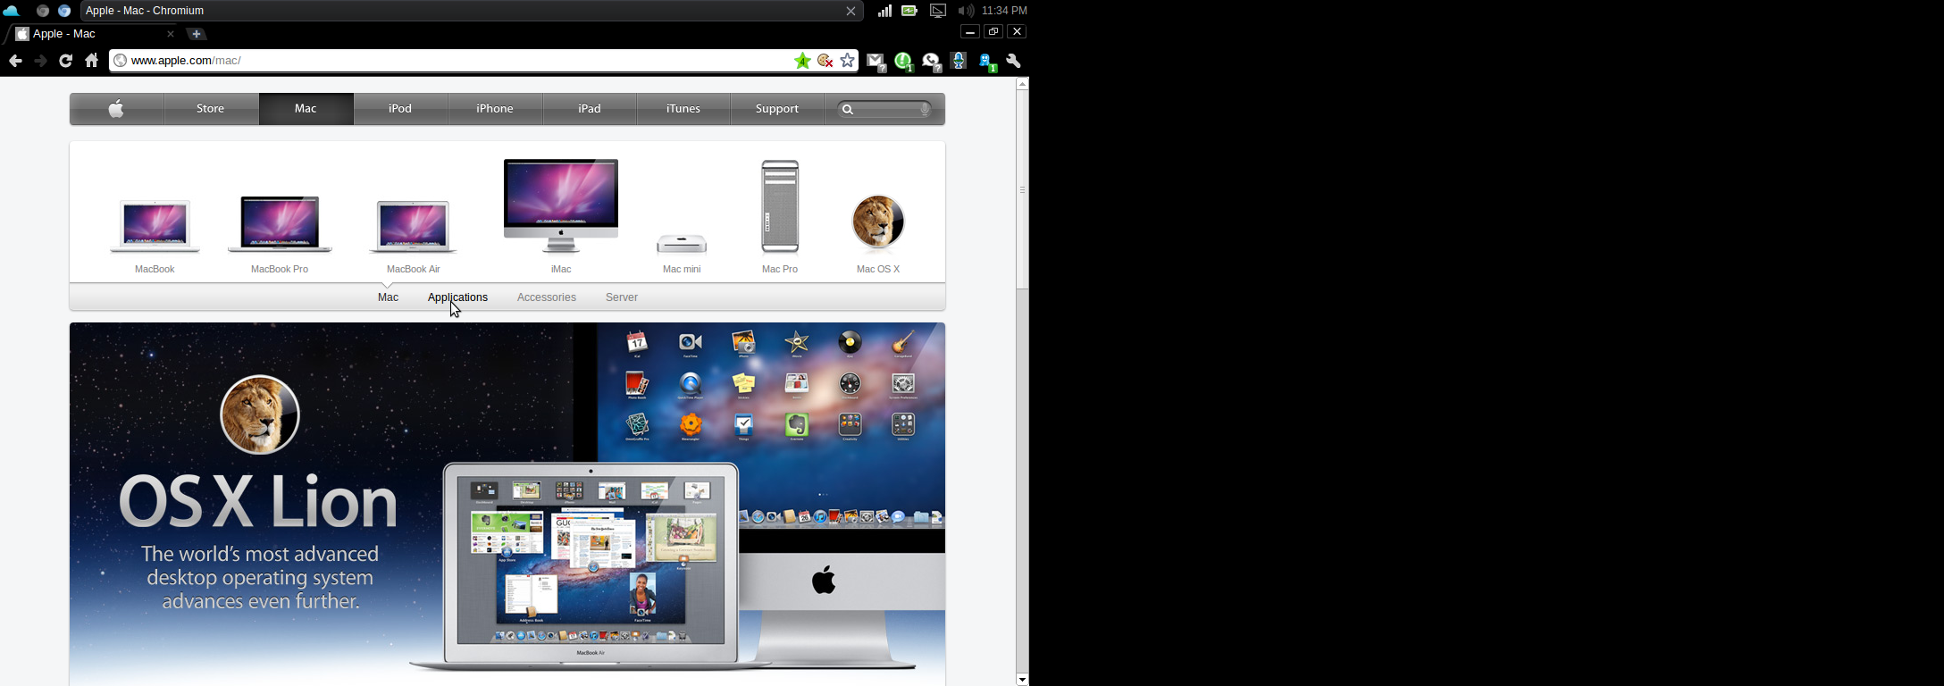Image resolution: width=1944 pixels, height=686 pixels.
Task: Reload the current page
Action: [x=66, y=61]
